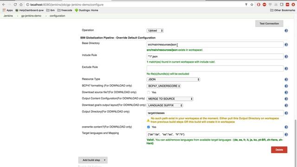Open the Resource Type JSON dropdown

coord(173,79)
